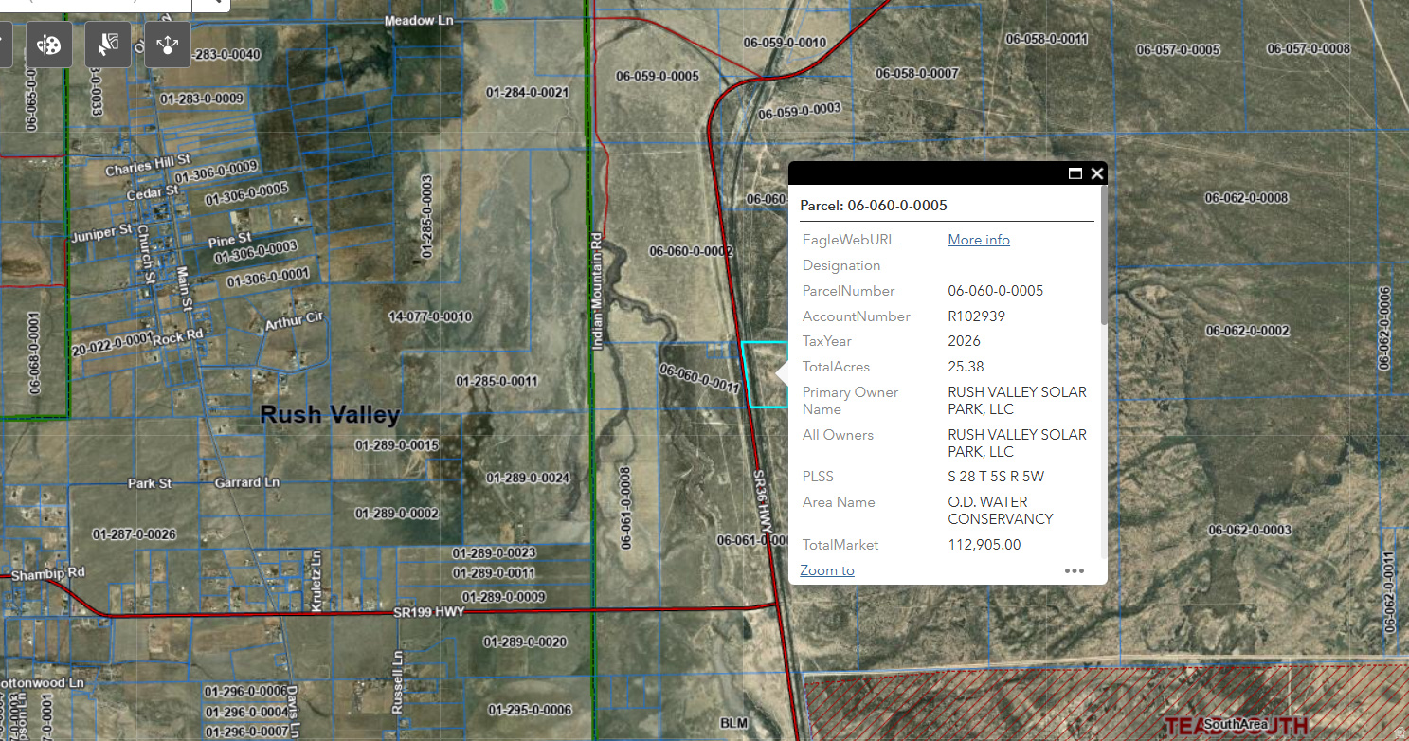Click the Rush Valley town label
1409x741 pixels.
[x=330, y=415]
